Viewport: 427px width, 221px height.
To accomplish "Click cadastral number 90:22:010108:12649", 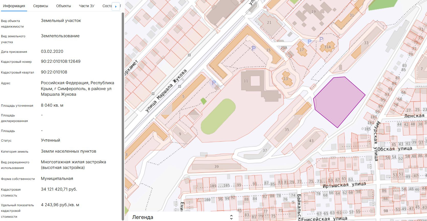I will pyautogui.click(x=61, y=62).
